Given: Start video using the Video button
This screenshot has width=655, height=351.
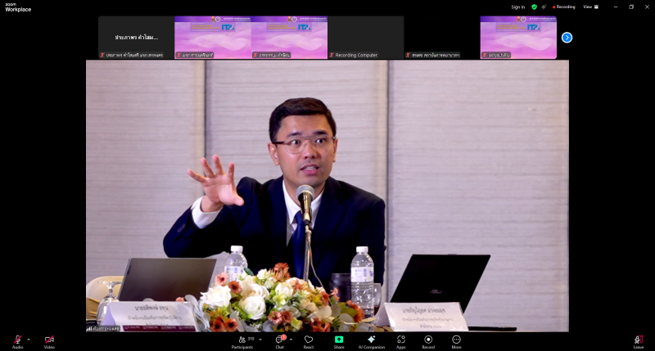Looking at the screenshot, I should (x=49, y=340).
